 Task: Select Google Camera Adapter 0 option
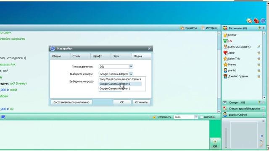point(121,84)
